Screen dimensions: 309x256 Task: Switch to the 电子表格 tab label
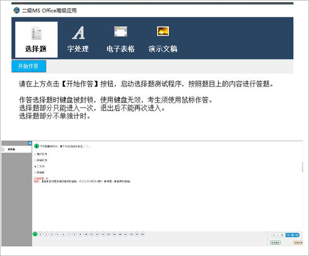[x=120, y=49]
